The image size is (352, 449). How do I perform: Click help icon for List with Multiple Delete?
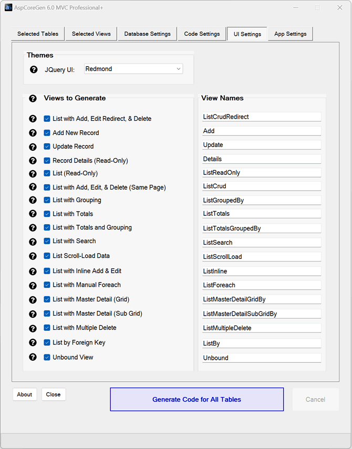(x=33, y=328)
